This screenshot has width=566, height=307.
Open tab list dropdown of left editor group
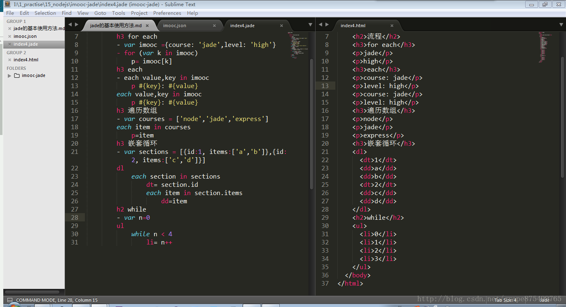(x=310, y=25)
